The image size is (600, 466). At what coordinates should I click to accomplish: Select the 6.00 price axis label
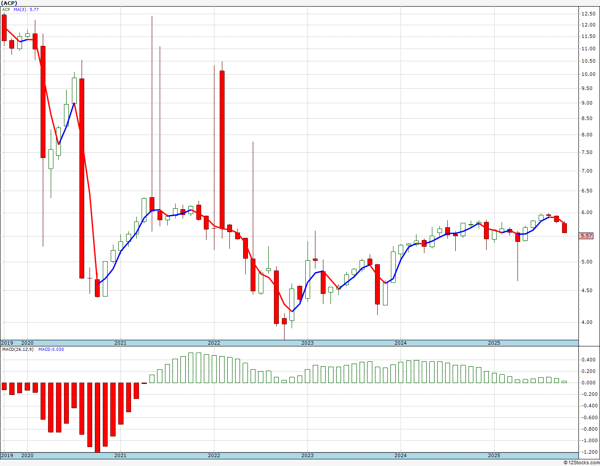click(587, 212)
